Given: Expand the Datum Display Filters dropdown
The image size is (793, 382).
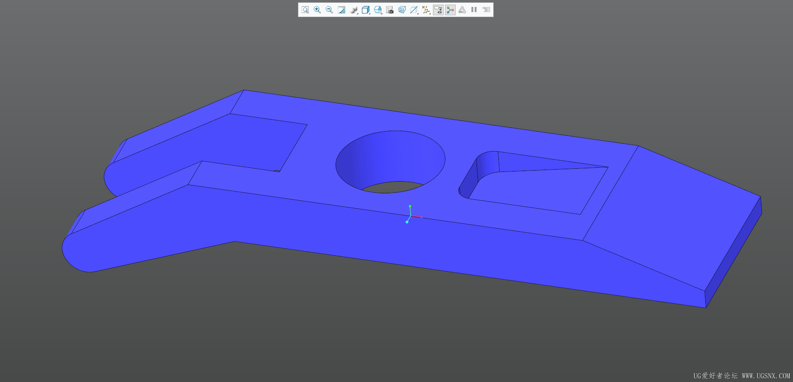Looking at the screenshot, I should tap(426, 10).
